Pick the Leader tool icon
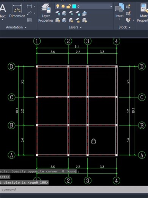The image size is (148, 198). (x=29, y=13)
